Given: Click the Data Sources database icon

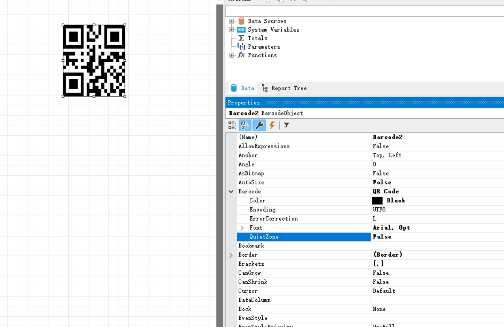Looking at the screenshot, I should click(241, 21).
